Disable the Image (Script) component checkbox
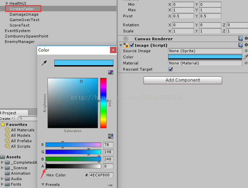The image size is (248, 188). coord(132,45)
